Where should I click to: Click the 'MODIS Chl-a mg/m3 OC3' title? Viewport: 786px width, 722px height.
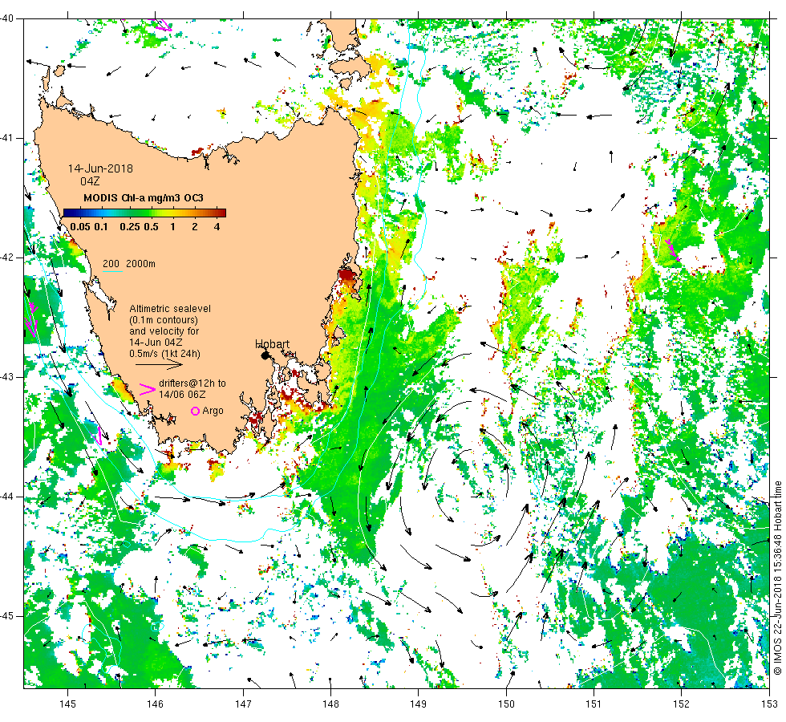click(144, 198)
